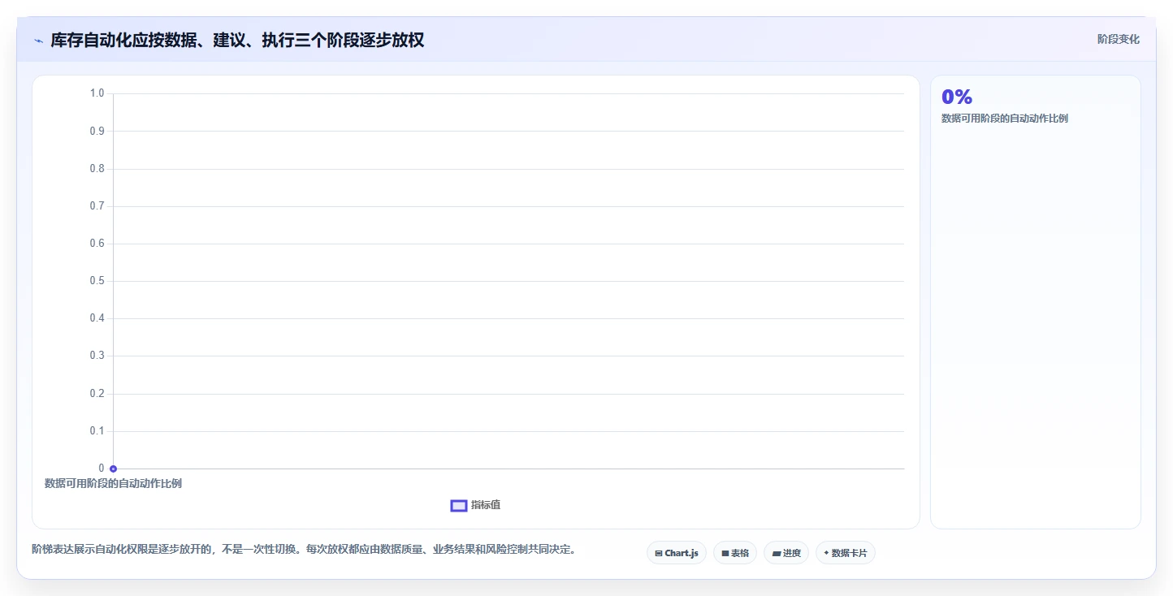Click the 0% value in data card
The width and height of the screenshot is (1173, 596).
tap(957, 97)
